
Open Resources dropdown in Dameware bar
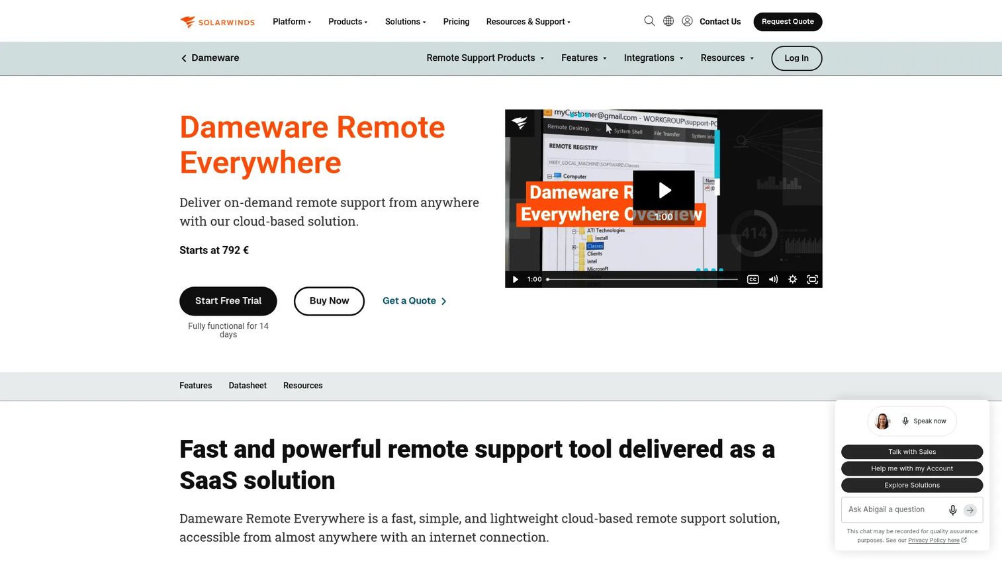[x=727, y=58]
